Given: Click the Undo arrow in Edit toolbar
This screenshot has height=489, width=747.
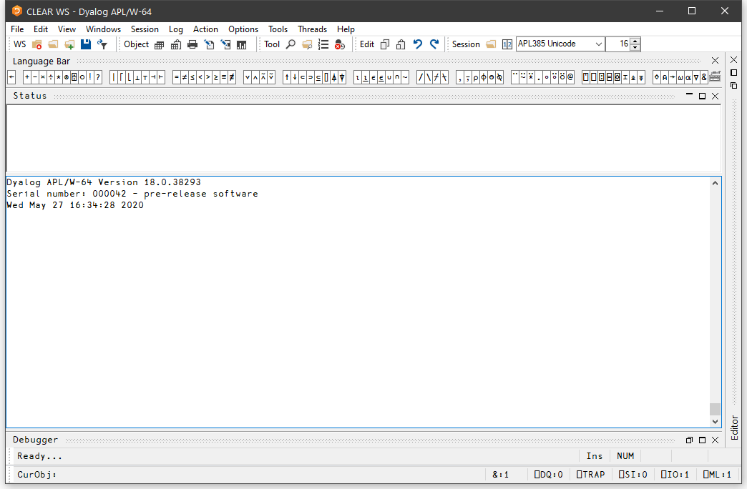Looking at the screenshot, I should 418,44.
